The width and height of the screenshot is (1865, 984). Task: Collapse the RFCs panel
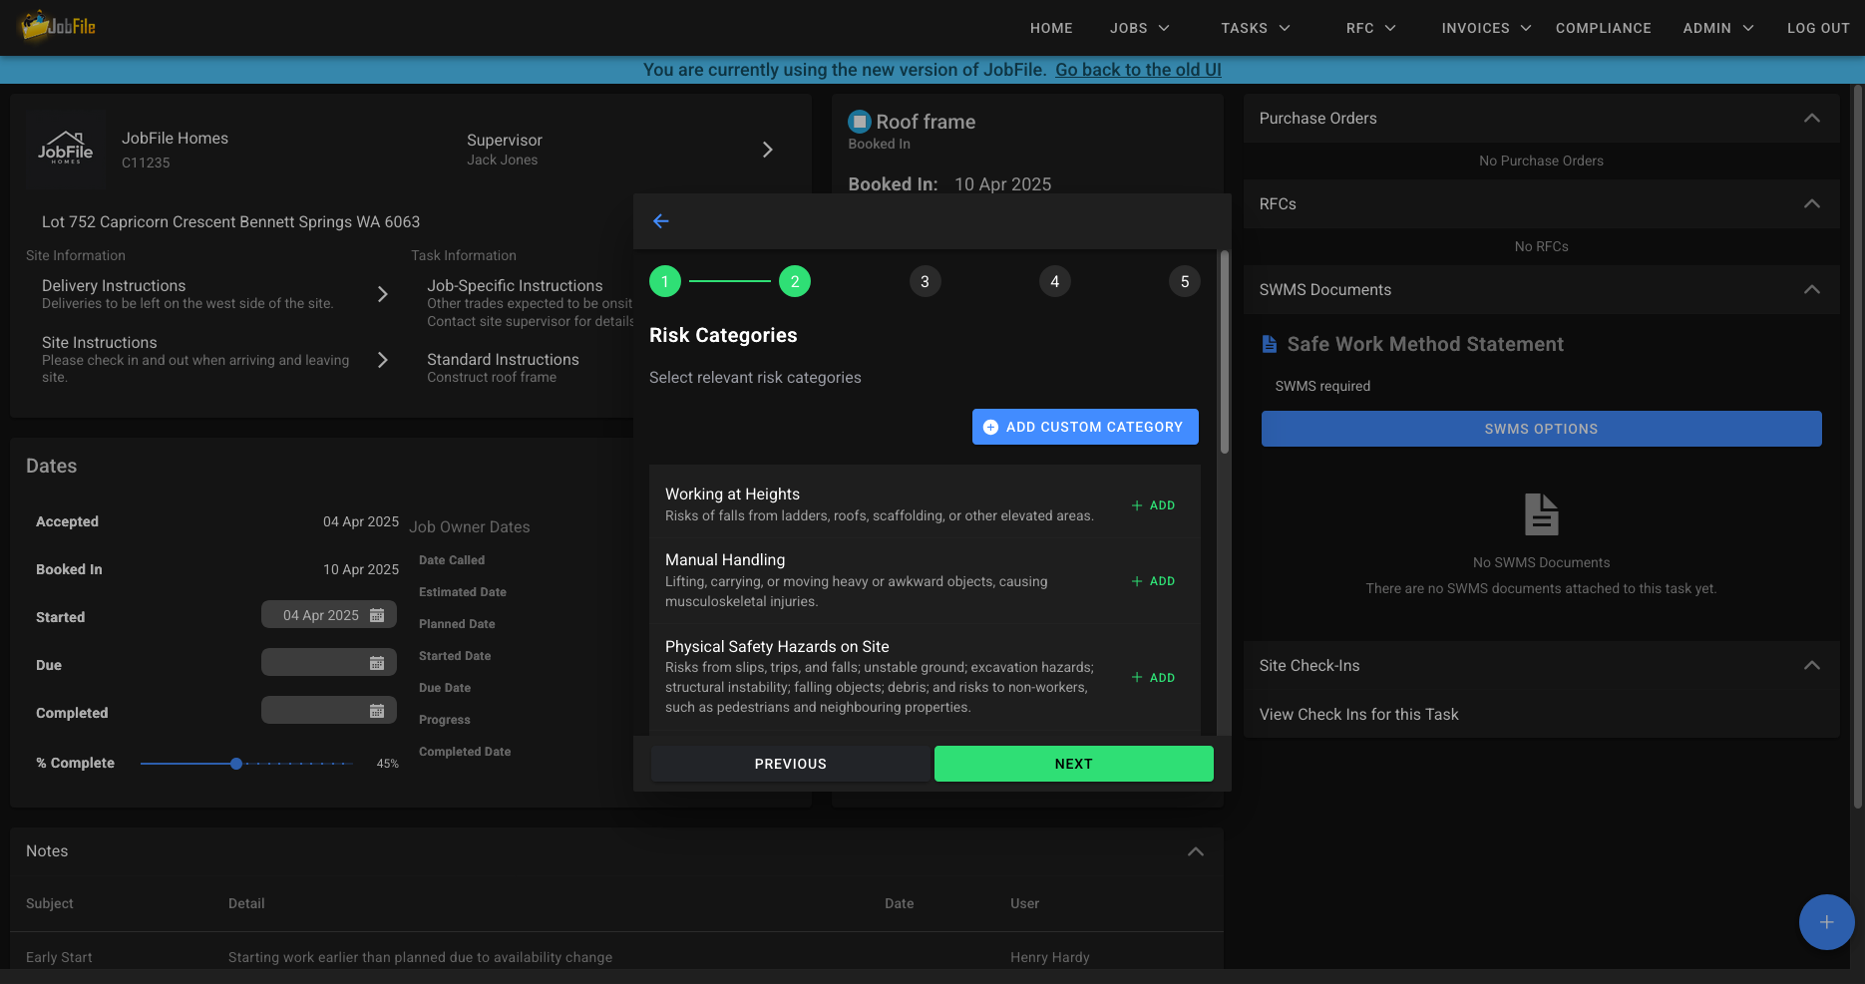[x=1812, y=203]
